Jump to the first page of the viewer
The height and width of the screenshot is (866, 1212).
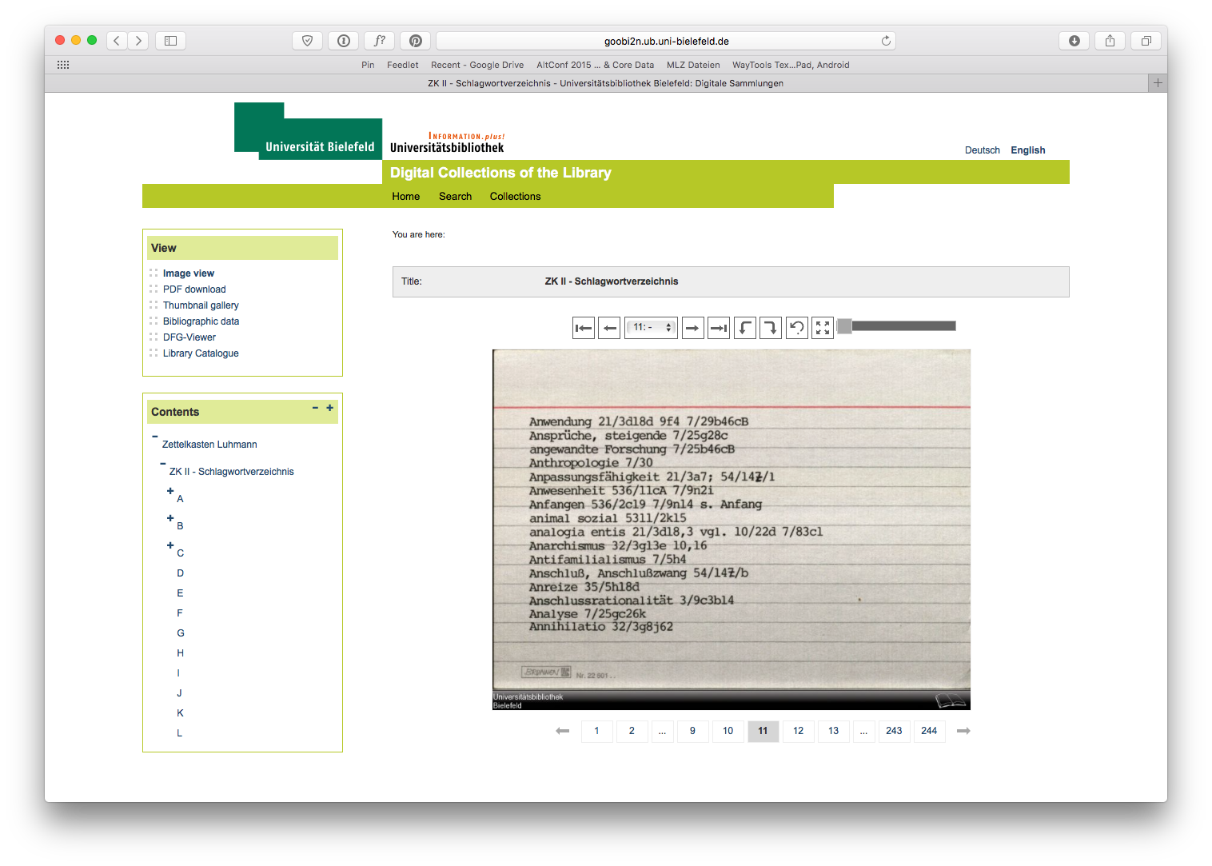pyautogui.click(x=584, y=328)
